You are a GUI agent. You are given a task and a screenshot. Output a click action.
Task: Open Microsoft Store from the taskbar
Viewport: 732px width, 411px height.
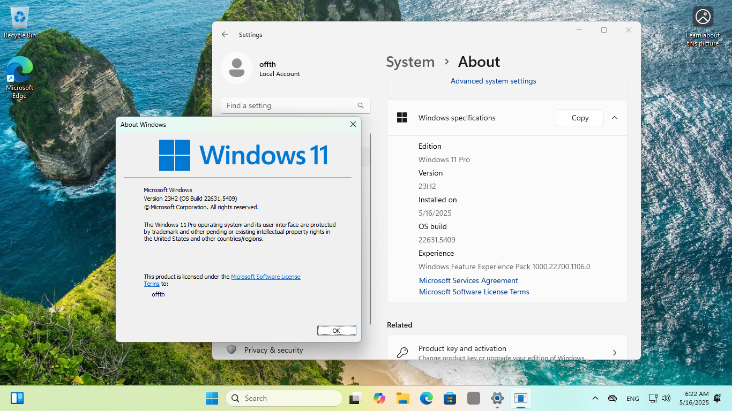tap(450, 398)
